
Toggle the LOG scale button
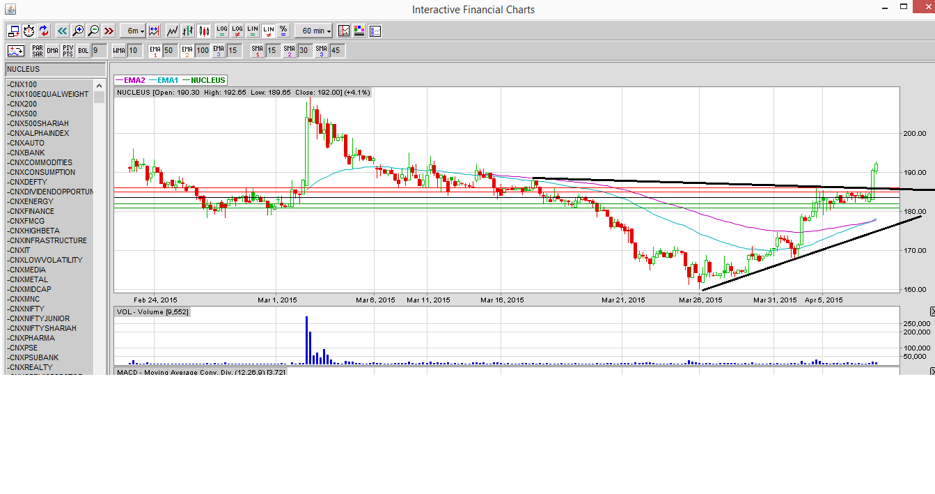tap(221, 31)
